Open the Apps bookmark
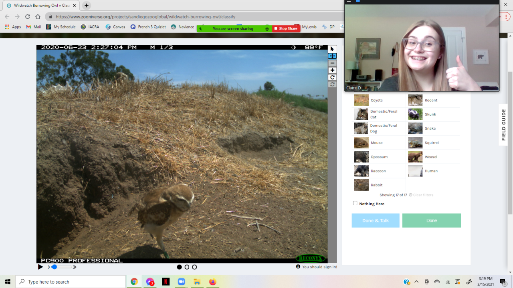Viewport: 513px width, 288px height. pos(13,27)
